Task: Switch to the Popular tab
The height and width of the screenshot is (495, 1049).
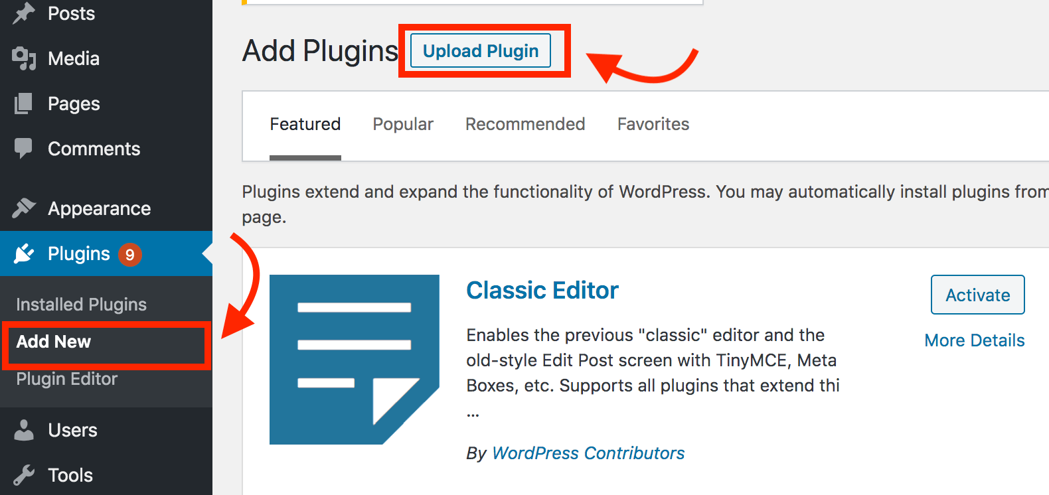Action: 403,124
